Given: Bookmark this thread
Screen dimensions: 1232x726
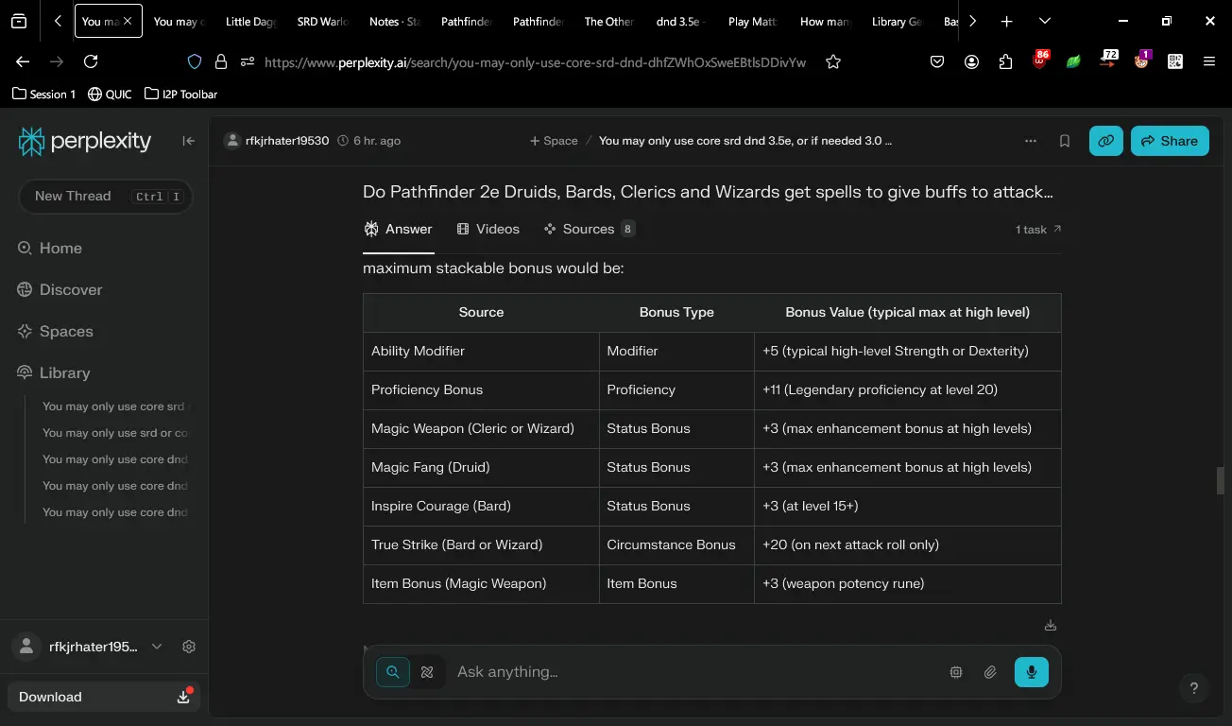Looking at the screenshot, I should 1065,141.
